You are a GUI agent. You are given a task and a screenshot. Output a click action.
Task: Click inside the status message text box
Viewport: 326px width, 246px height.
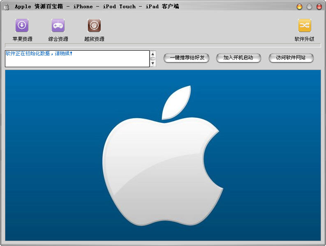[x=77, y=59]
